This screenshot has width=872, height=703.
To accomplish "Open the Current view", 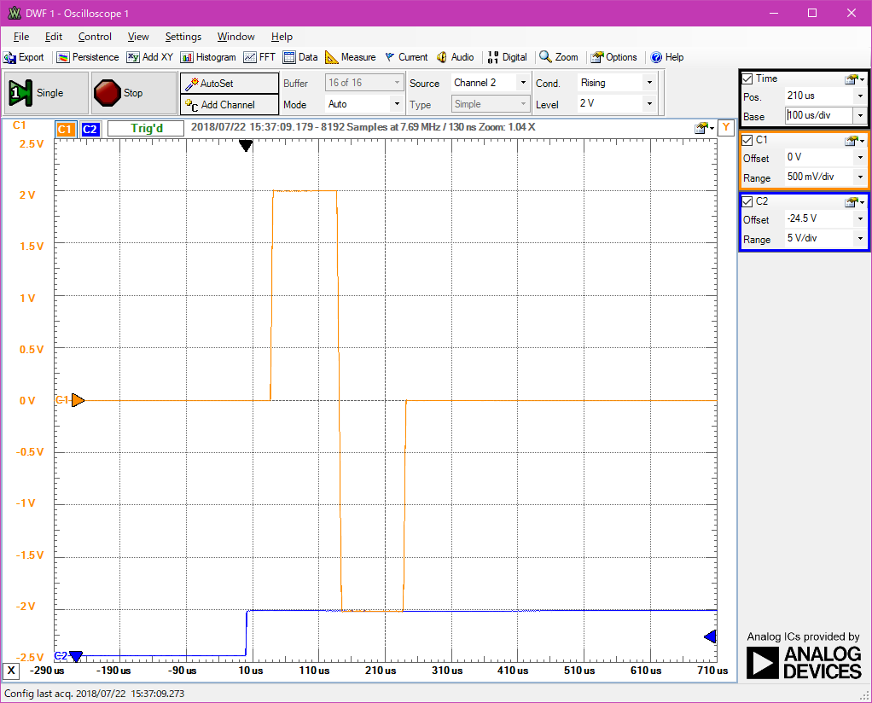I will (406, 57).
